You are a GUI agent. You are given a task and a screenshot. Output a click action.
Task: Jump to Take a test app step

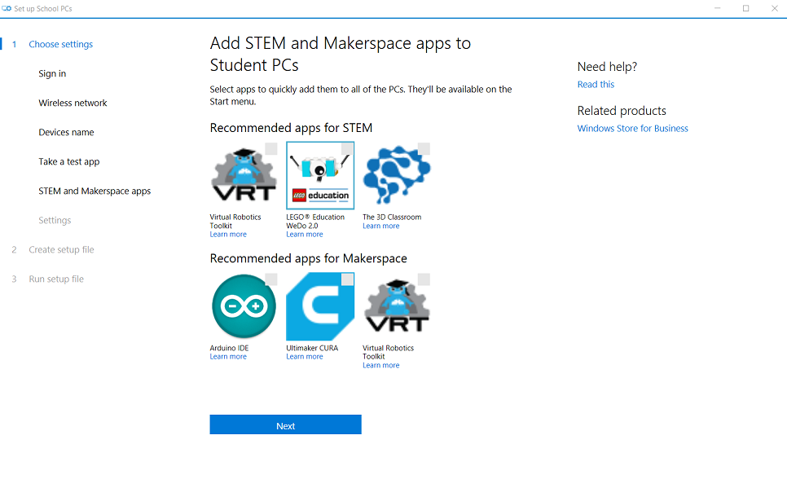[x=68, y=161]
